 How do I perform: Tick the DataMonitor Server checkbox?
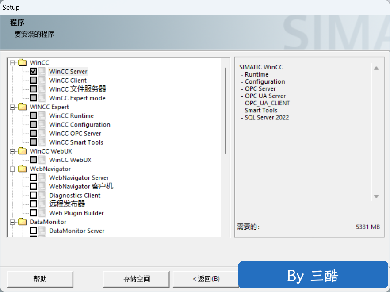point(33,231)
